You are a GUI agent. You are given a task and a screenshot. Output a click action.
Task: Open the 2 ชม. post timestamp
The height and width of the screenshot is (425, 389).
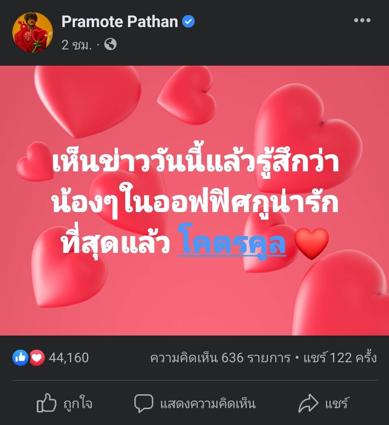coord(77,45)
